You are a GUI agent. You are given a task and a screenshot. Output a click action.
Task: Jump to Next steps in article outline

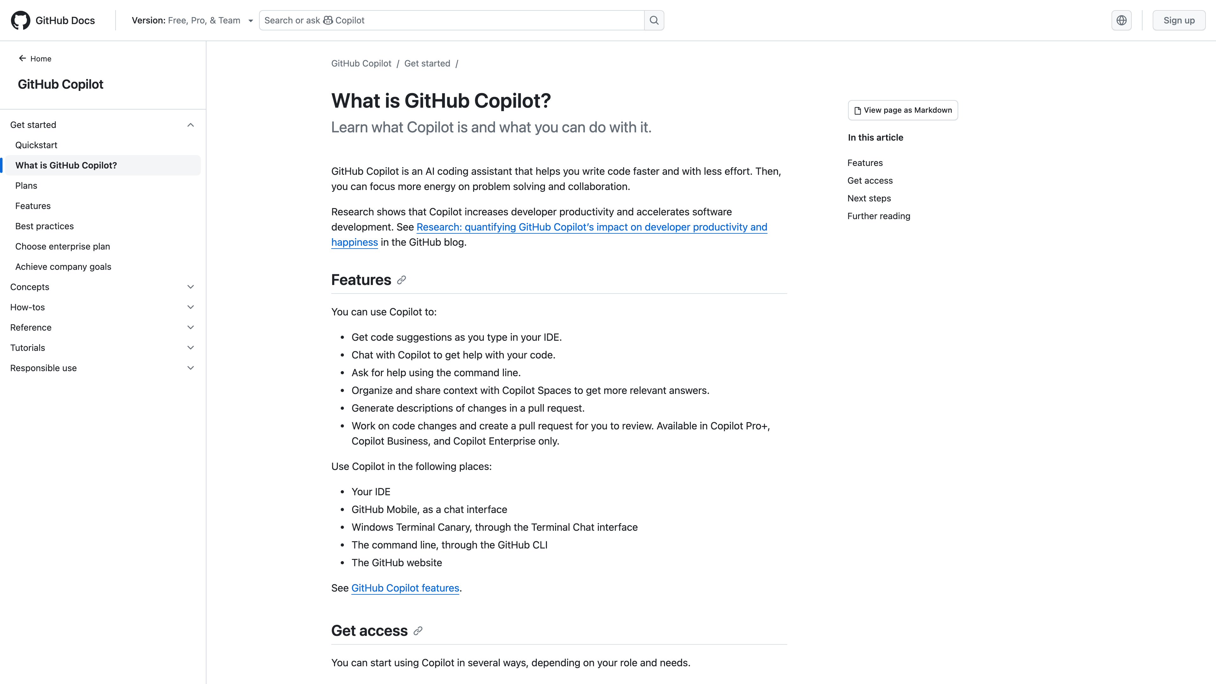point(869,198)
